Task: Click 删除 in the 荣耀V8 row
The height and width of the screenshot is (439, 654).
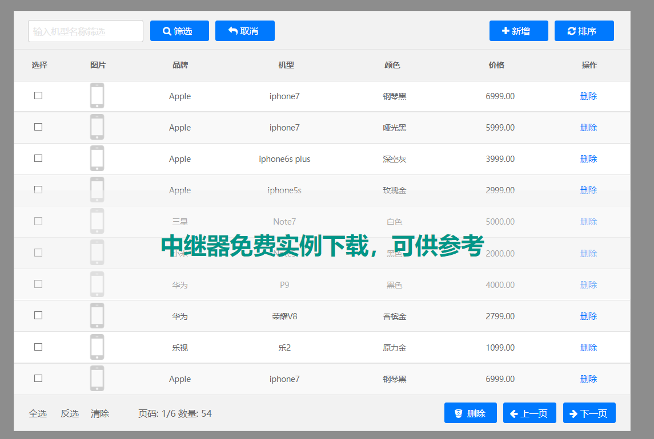Action: click(588, 316)
